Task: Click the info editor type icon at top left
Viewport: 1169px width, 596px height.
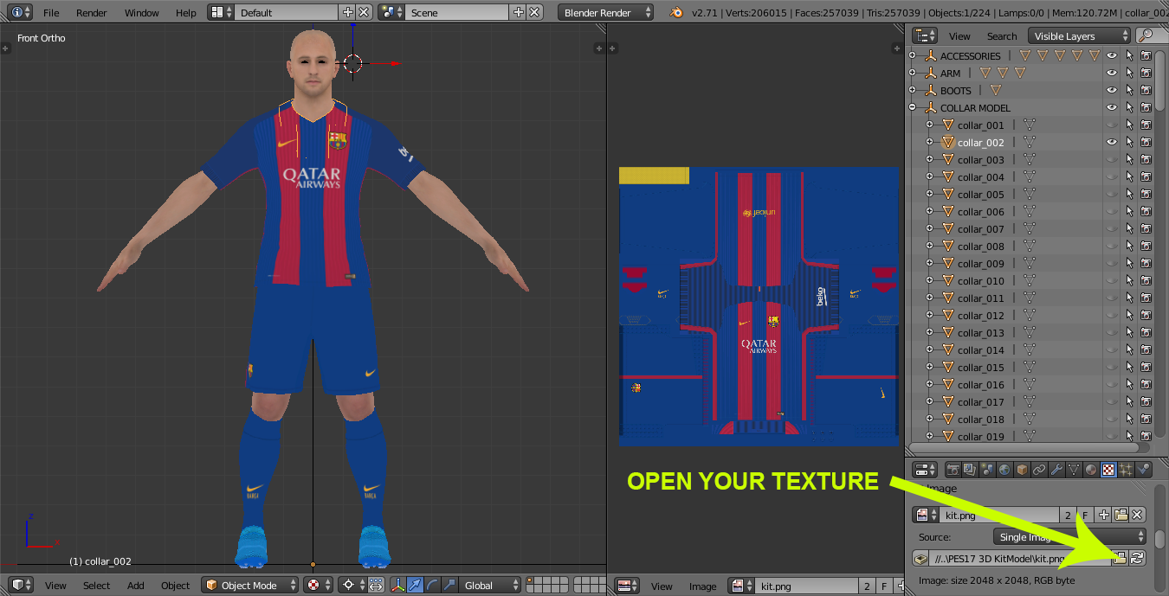Action: click(22, 12)
